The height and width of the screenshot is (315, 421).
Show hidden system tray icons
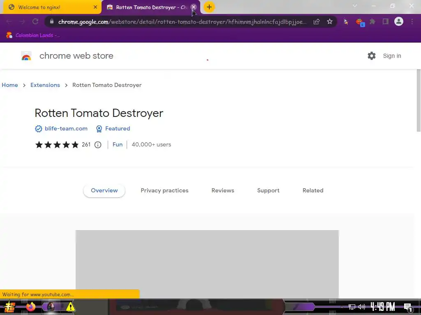pyautogui.click(x=342, y=307)
